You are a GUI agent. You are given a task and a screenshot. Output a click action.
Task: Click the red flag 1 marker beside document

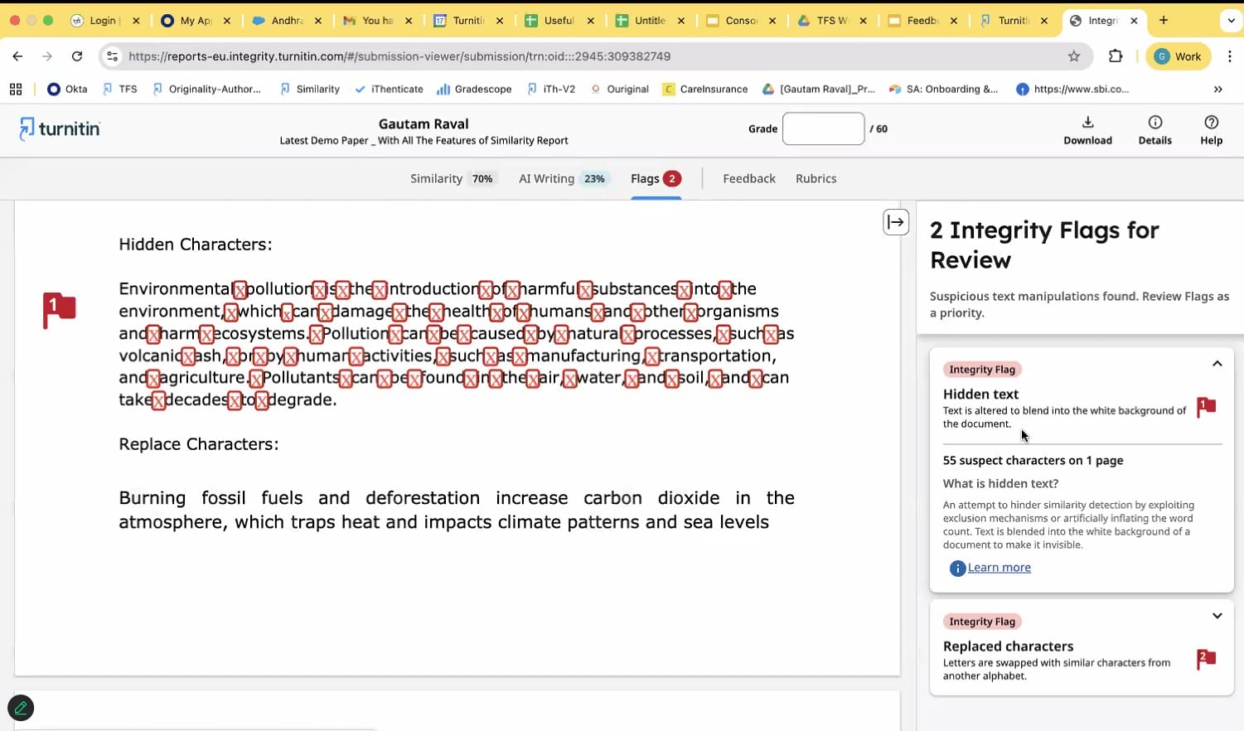point(59,309)
